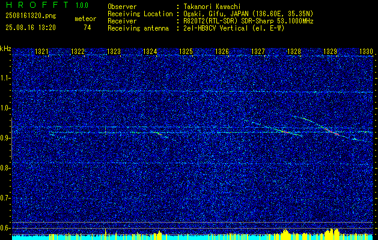Select the version number 1.0.0

tap(82, 5)
